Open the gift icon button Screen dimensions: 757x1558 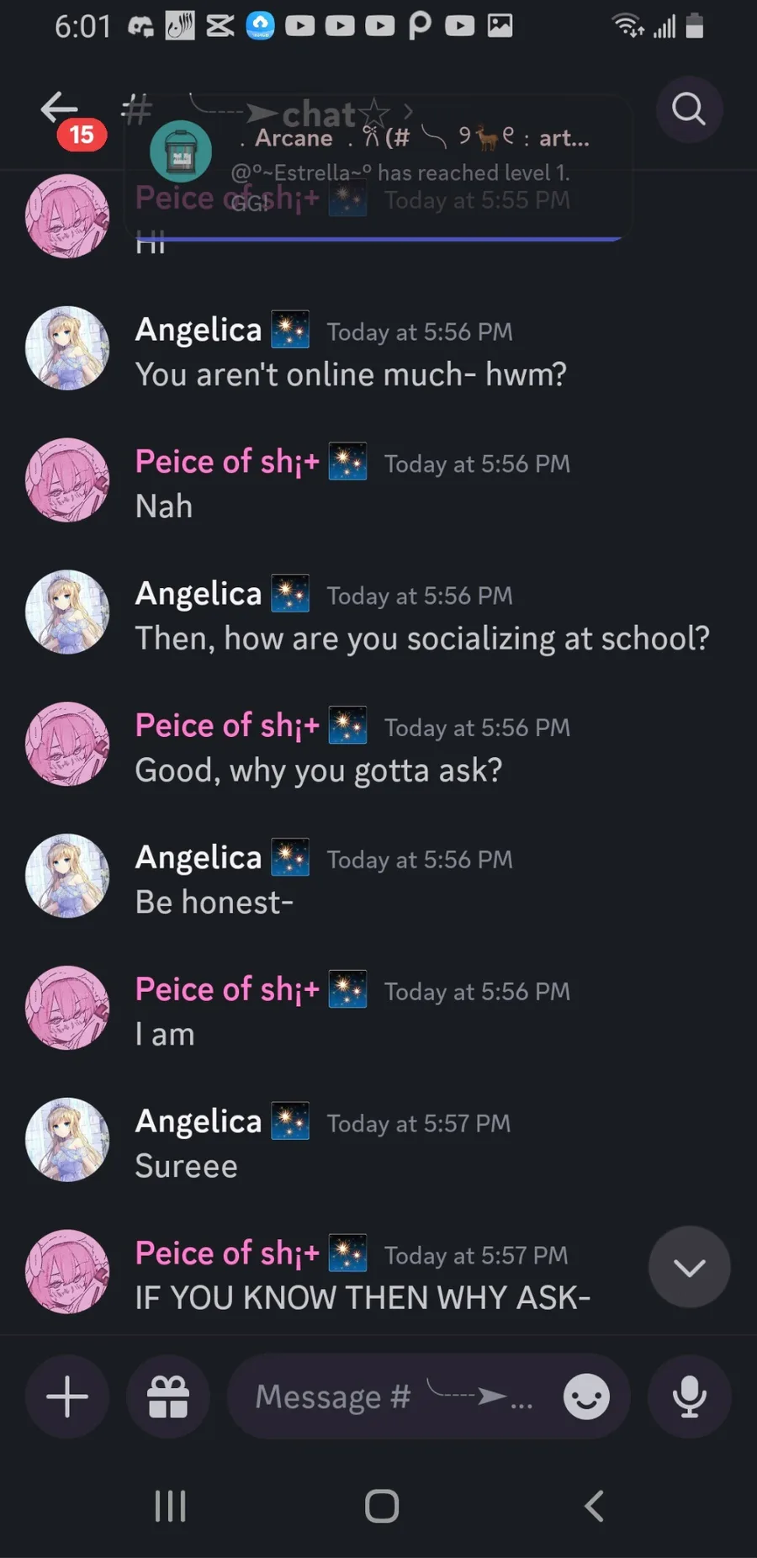168,1396
